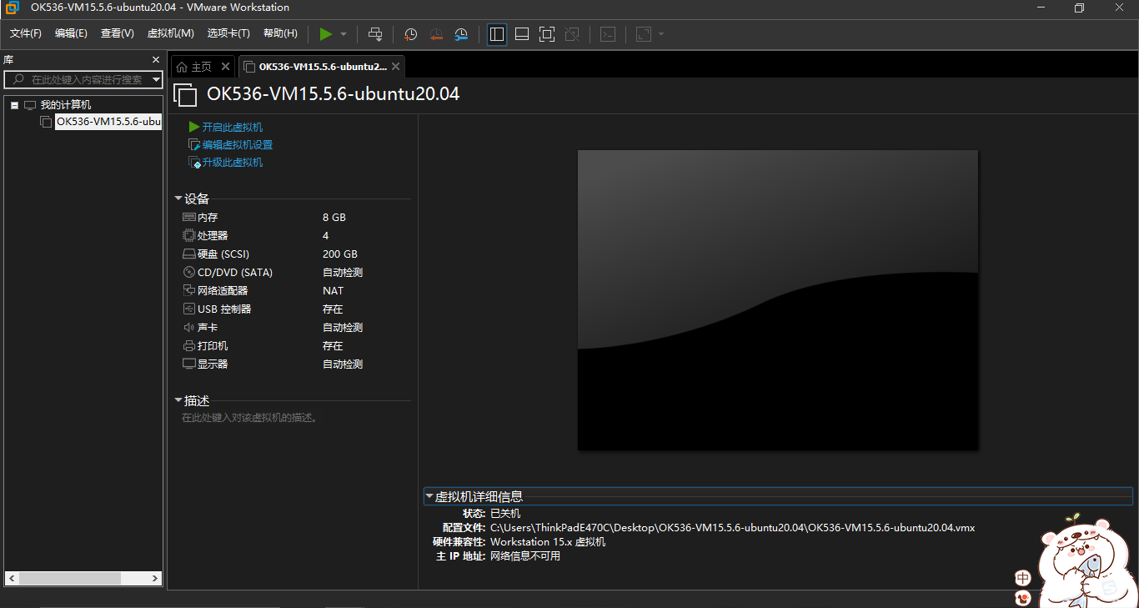
Task: Click the NAT network adapter value
Action: [333, 290]
